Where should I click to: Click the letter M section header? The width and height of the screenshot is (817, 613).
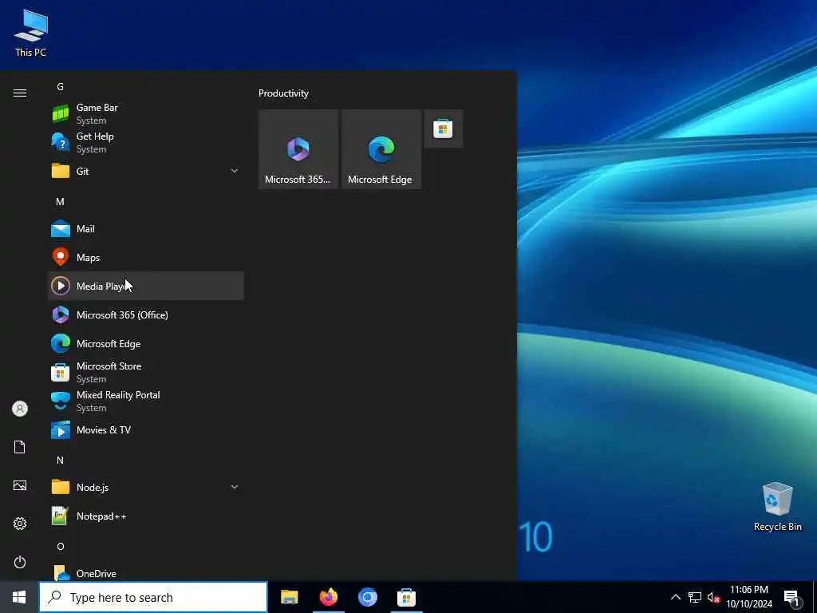(61, 202)
